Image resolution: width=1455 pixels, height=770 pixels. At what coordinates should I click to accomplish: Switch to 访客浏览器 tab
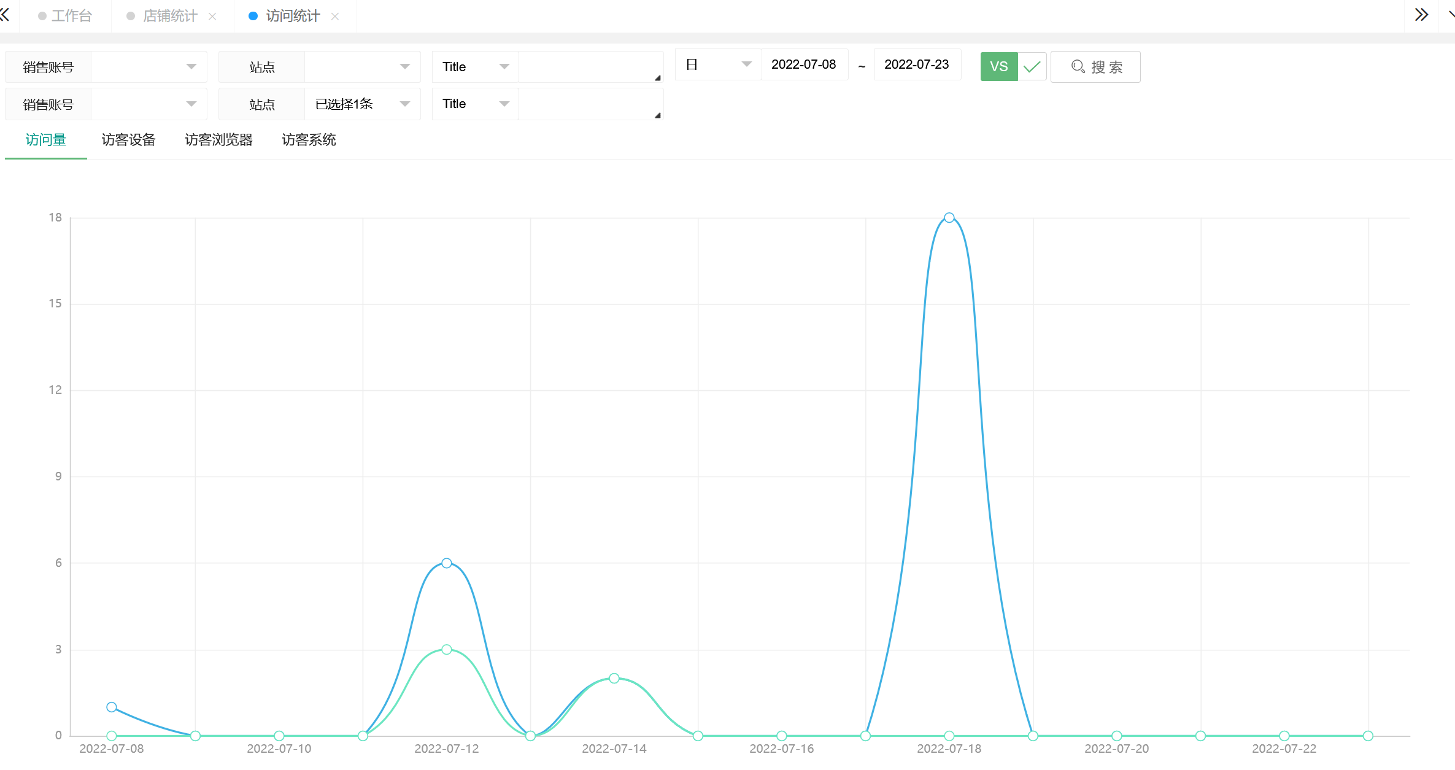(x=219, y=141)
